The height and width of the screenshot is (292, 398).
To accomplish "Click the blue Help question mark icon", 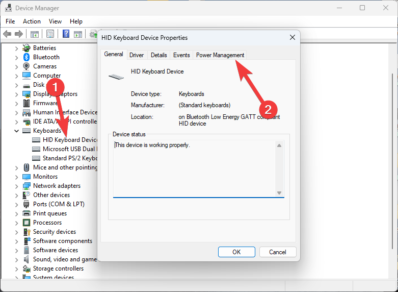I will tap(66, 34).
